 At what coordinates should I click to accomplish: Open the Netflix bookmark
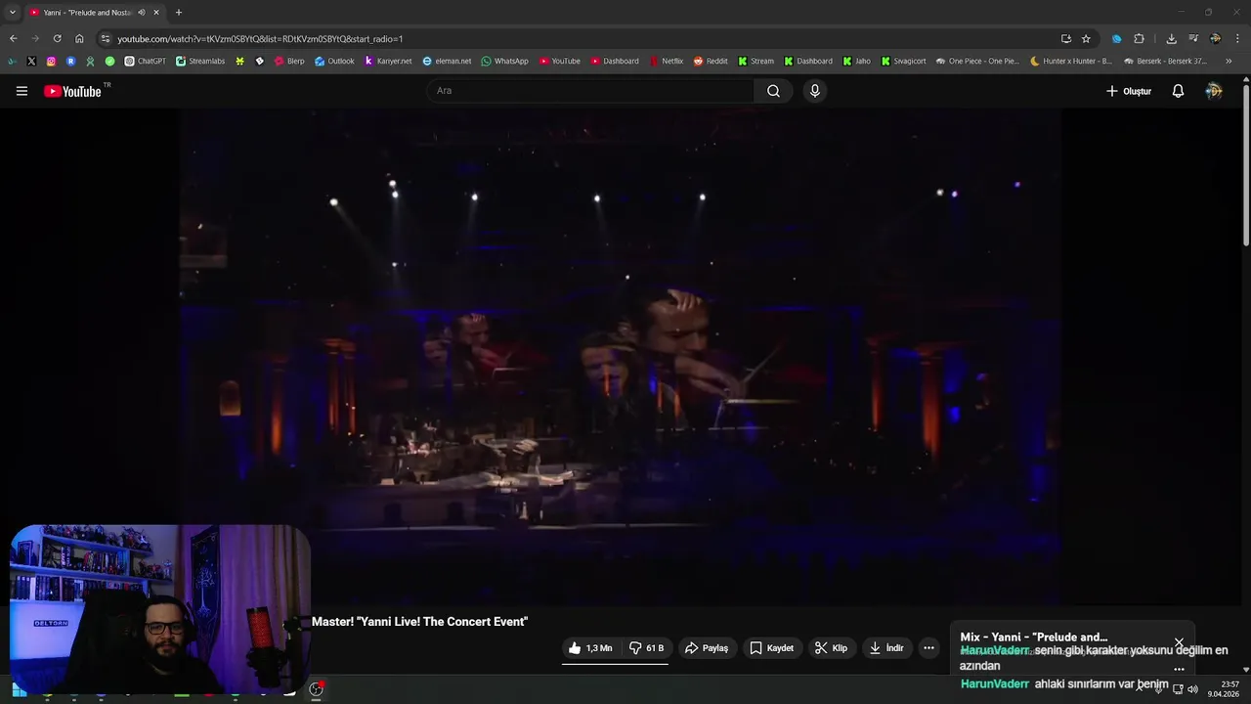666,61
